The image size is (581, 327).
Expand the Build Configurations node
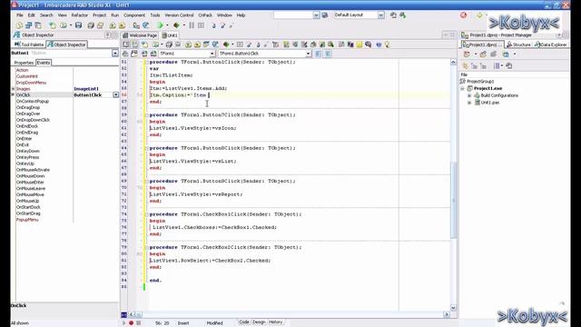[469, 95]
